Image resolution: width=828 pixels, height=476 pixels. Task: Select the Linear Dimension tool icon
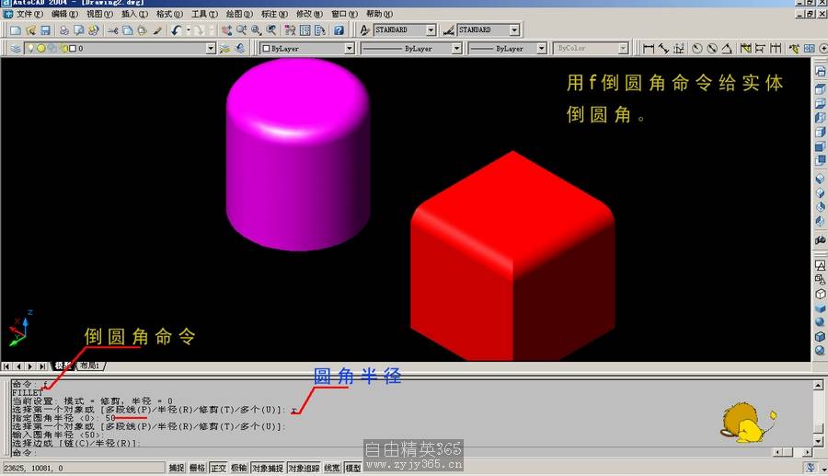(x=649, y=49)
